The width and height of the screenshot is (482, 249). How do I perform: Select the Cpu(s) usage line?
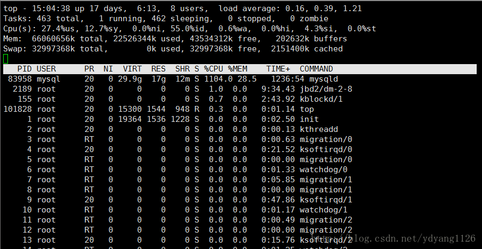[189, 29]
